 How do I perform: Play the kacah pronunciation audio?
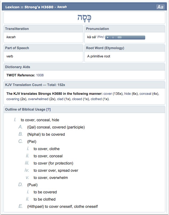[x=108, y=37]
